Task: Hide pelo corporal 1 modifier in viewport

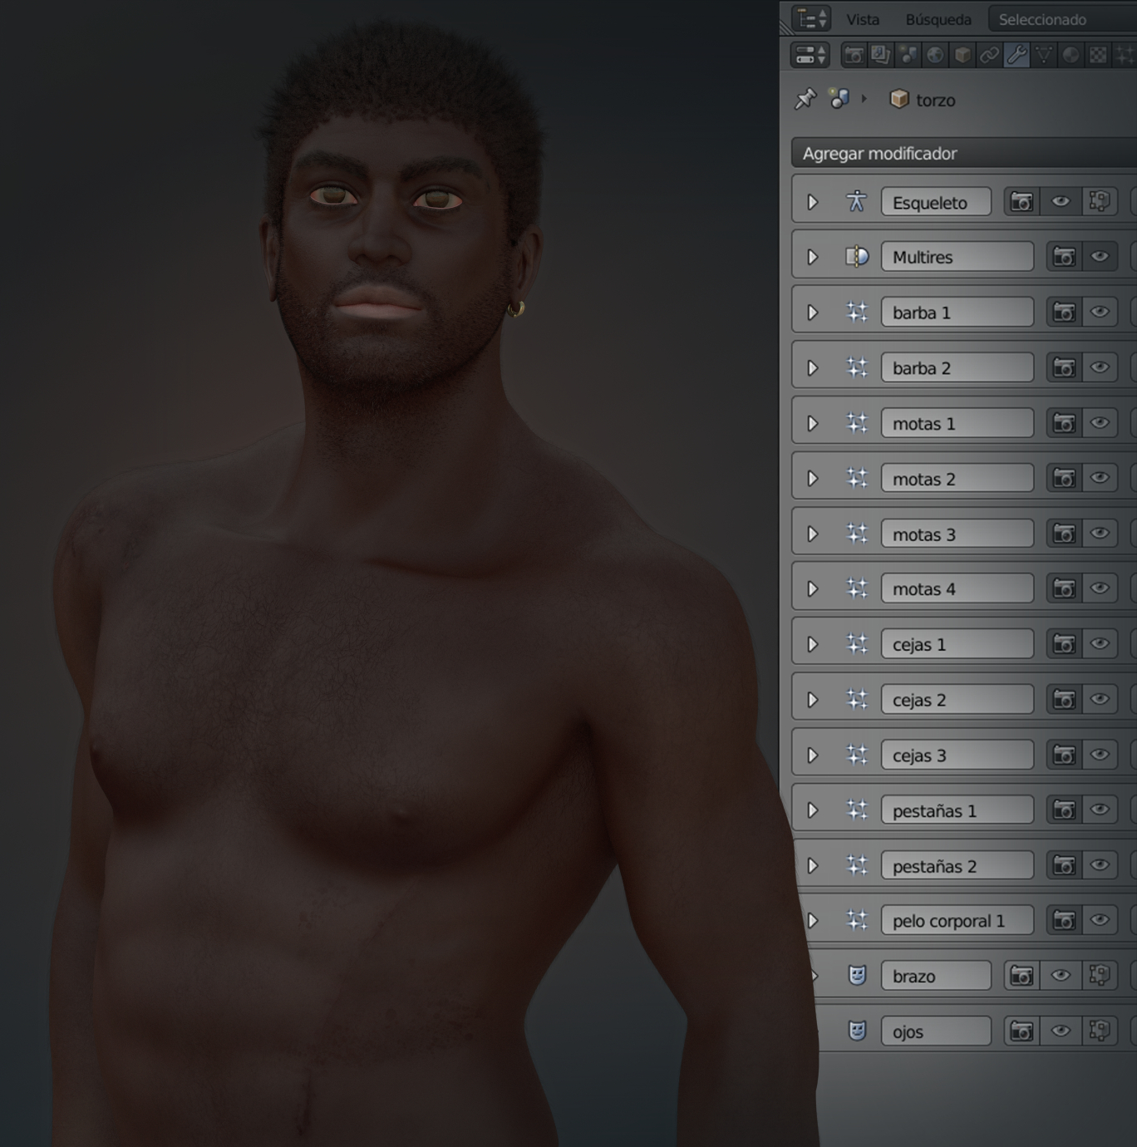Action: coord(1100,921)
